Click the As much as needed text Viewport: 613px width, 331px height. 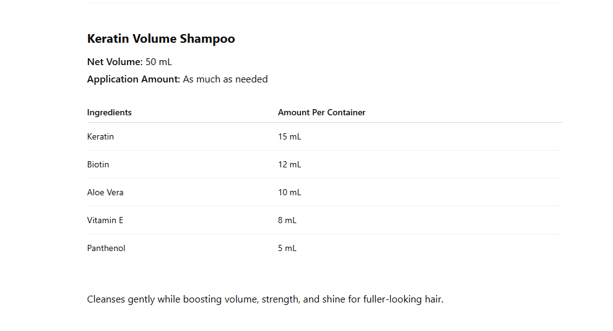click(x=225, y=79)
